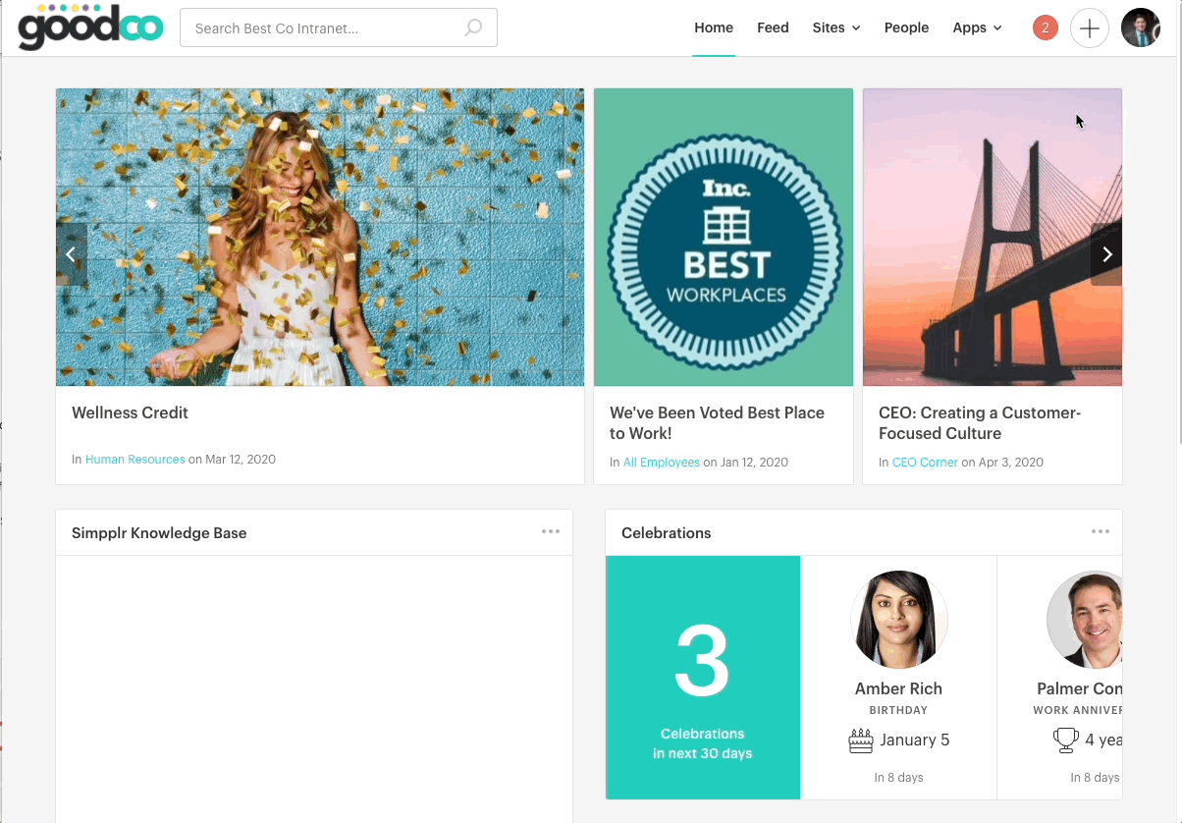Click Amber Rich's profile photo
Image resolution: width=1182 pixels, height=823 pixels.
(898, 620)
